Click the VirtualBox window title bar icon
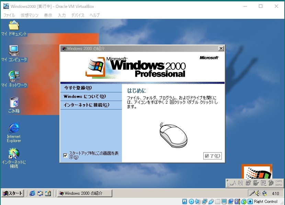The image size is (285, 205). coord(6,6)
